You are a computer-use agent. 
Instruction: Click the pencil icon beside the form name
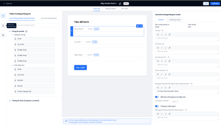click(120, 3)
